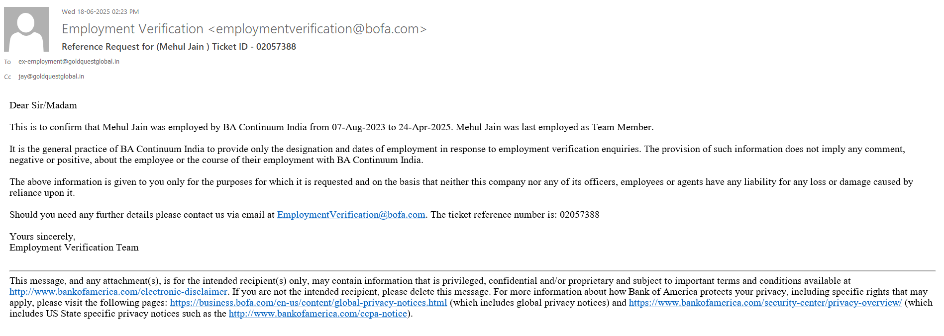Click the Employment Verification Team signature
Viewport: 944px width, 336px height.
[x=74, y=248]
